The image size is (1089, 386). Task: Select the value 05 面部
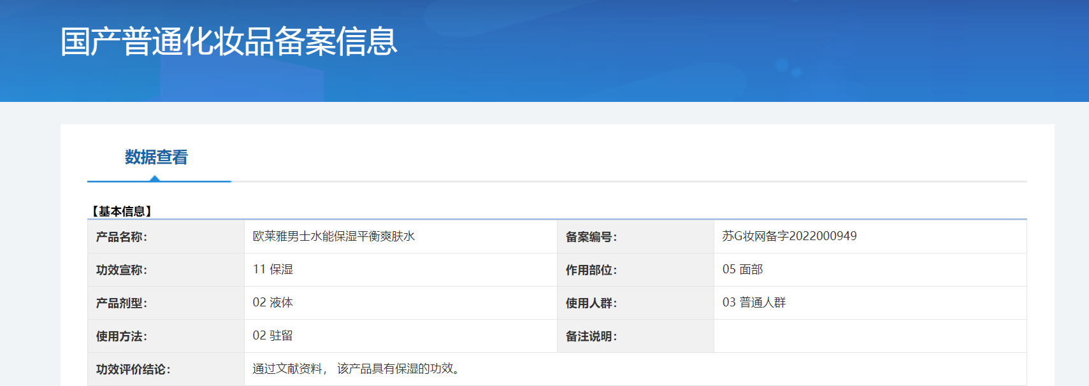742,269
